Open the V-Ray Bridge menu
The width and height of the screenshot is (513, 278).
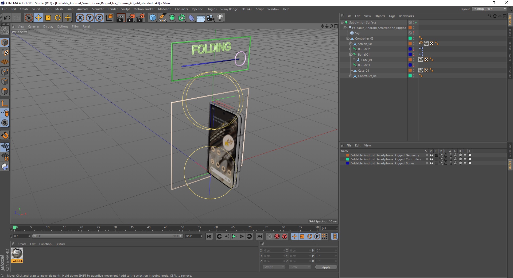point(229,9)
